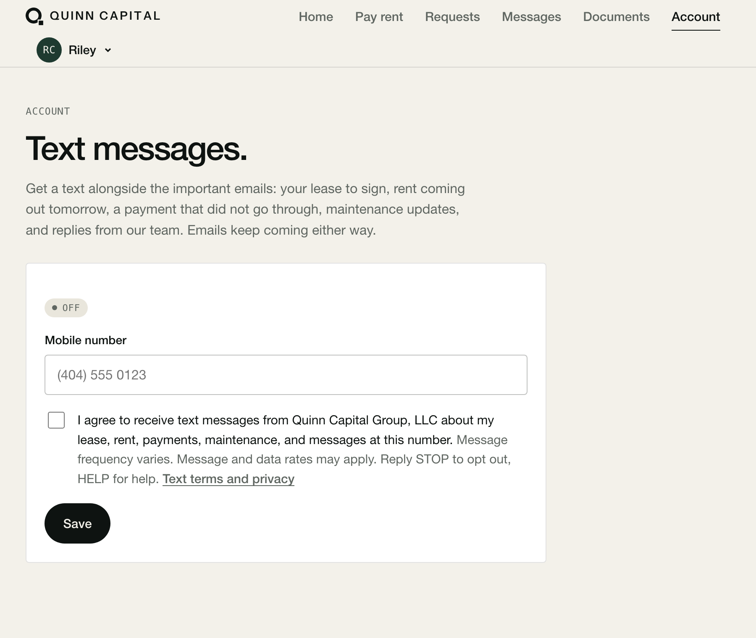756x638 pixels.
Task: Click the QUINN CAPITAL wordmark text
Action: (105, 16)
